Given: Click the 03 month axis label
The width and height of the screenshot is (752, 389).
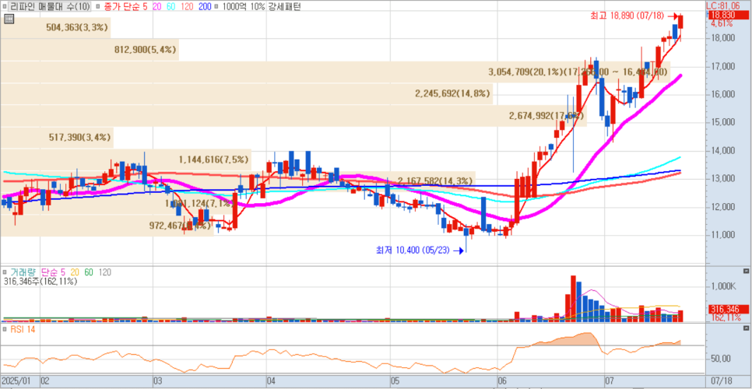Looking at the screenshot, I should (159, 381).
